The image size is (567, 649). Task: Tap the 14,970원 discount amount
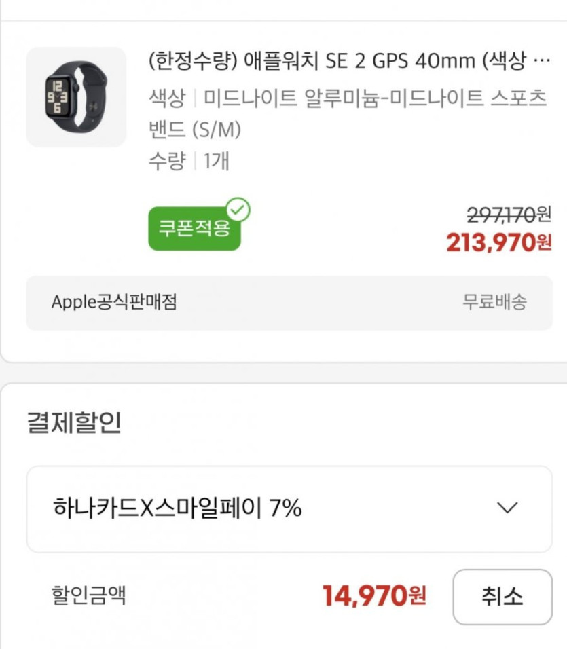click(x=374, y=596)
